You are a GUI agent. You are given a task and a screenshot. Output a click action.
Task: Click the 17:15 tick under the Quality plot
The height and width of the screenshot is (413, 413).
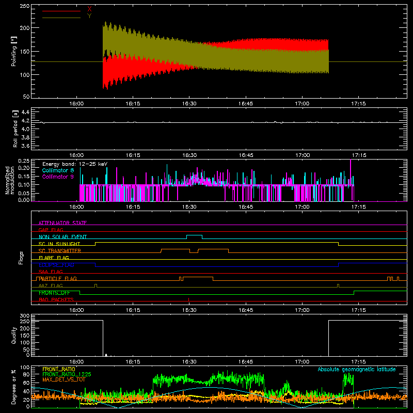click(x=358, y=362)
